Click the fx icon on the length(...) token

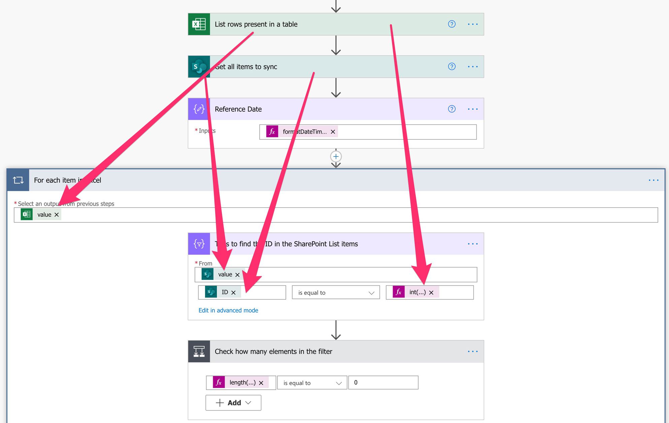point(218,382)
